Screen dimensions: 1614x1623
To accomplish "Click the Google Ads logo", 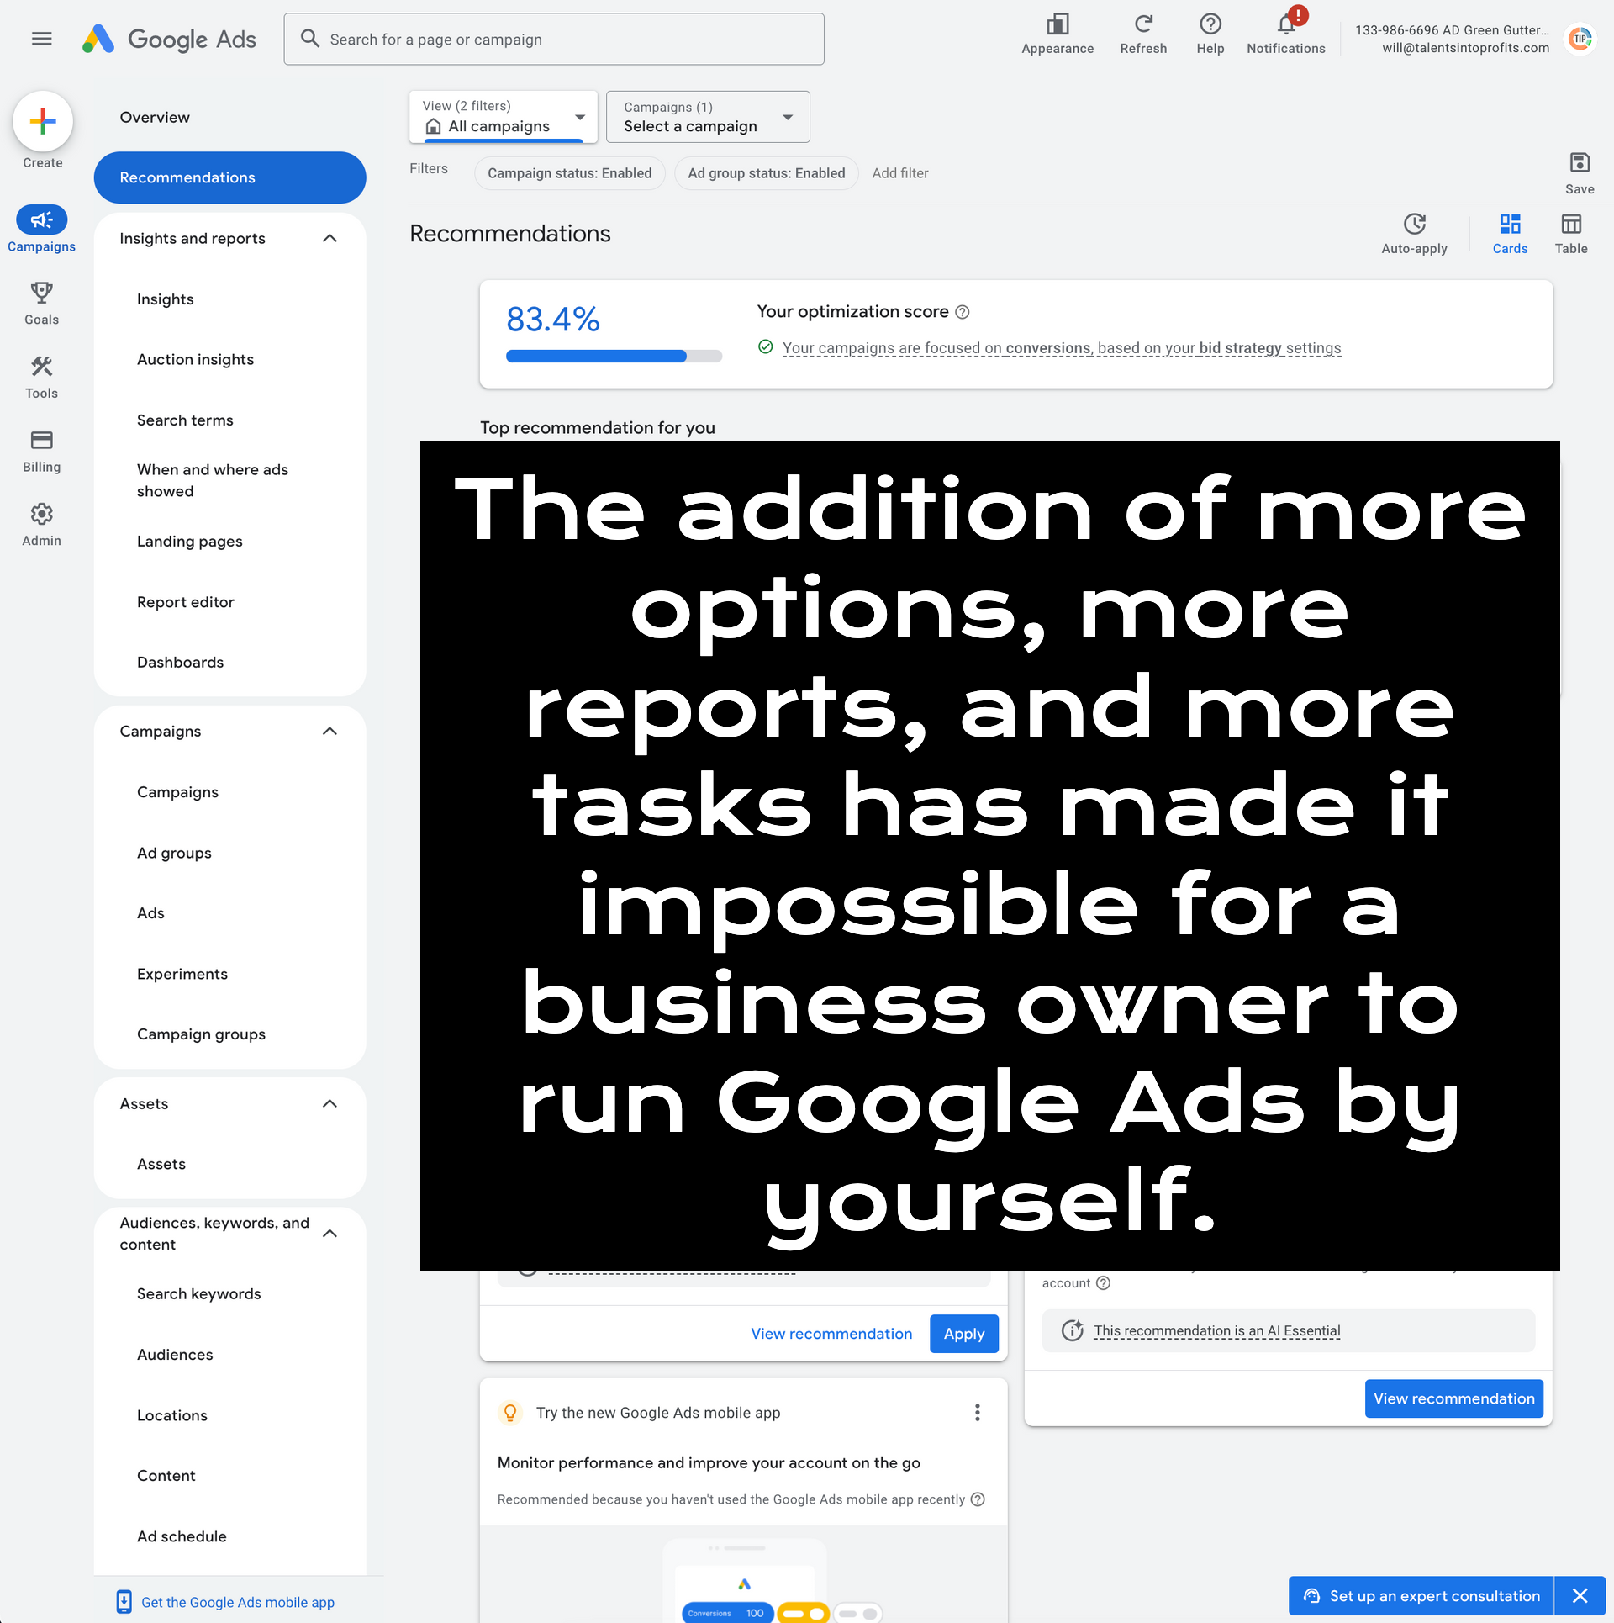I will pos(169,39).
